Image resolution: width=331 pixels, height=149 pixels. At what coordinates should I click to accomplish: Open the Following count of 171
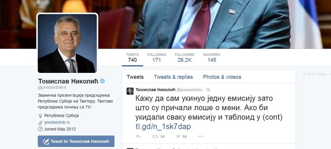(x=157, y=57)
